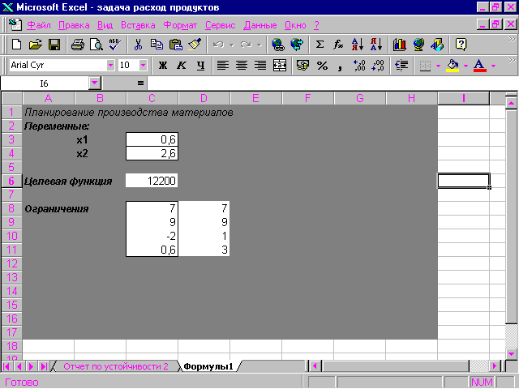Activate the Format Painter brush icon
The height and width of the screenshot is (389, 519).
pos(195,45)
